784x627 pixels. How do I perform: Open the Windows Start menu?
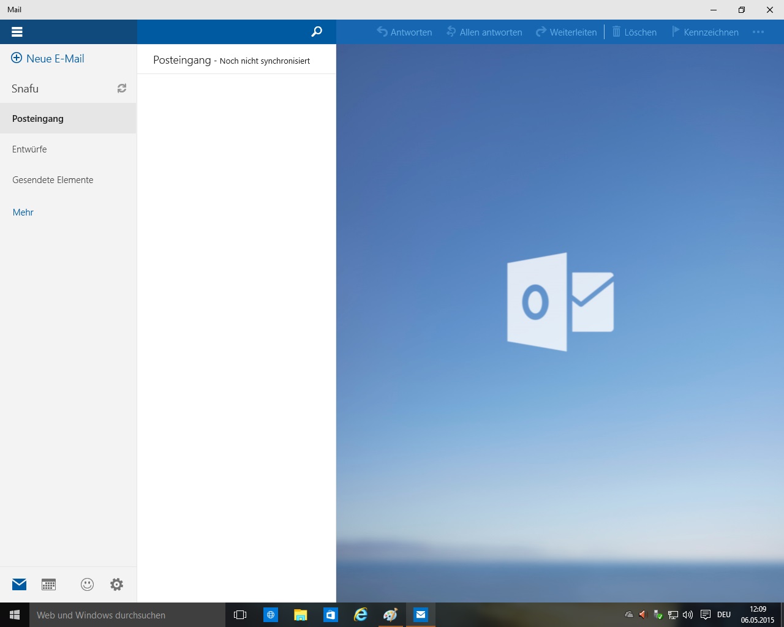pos(15,615)
